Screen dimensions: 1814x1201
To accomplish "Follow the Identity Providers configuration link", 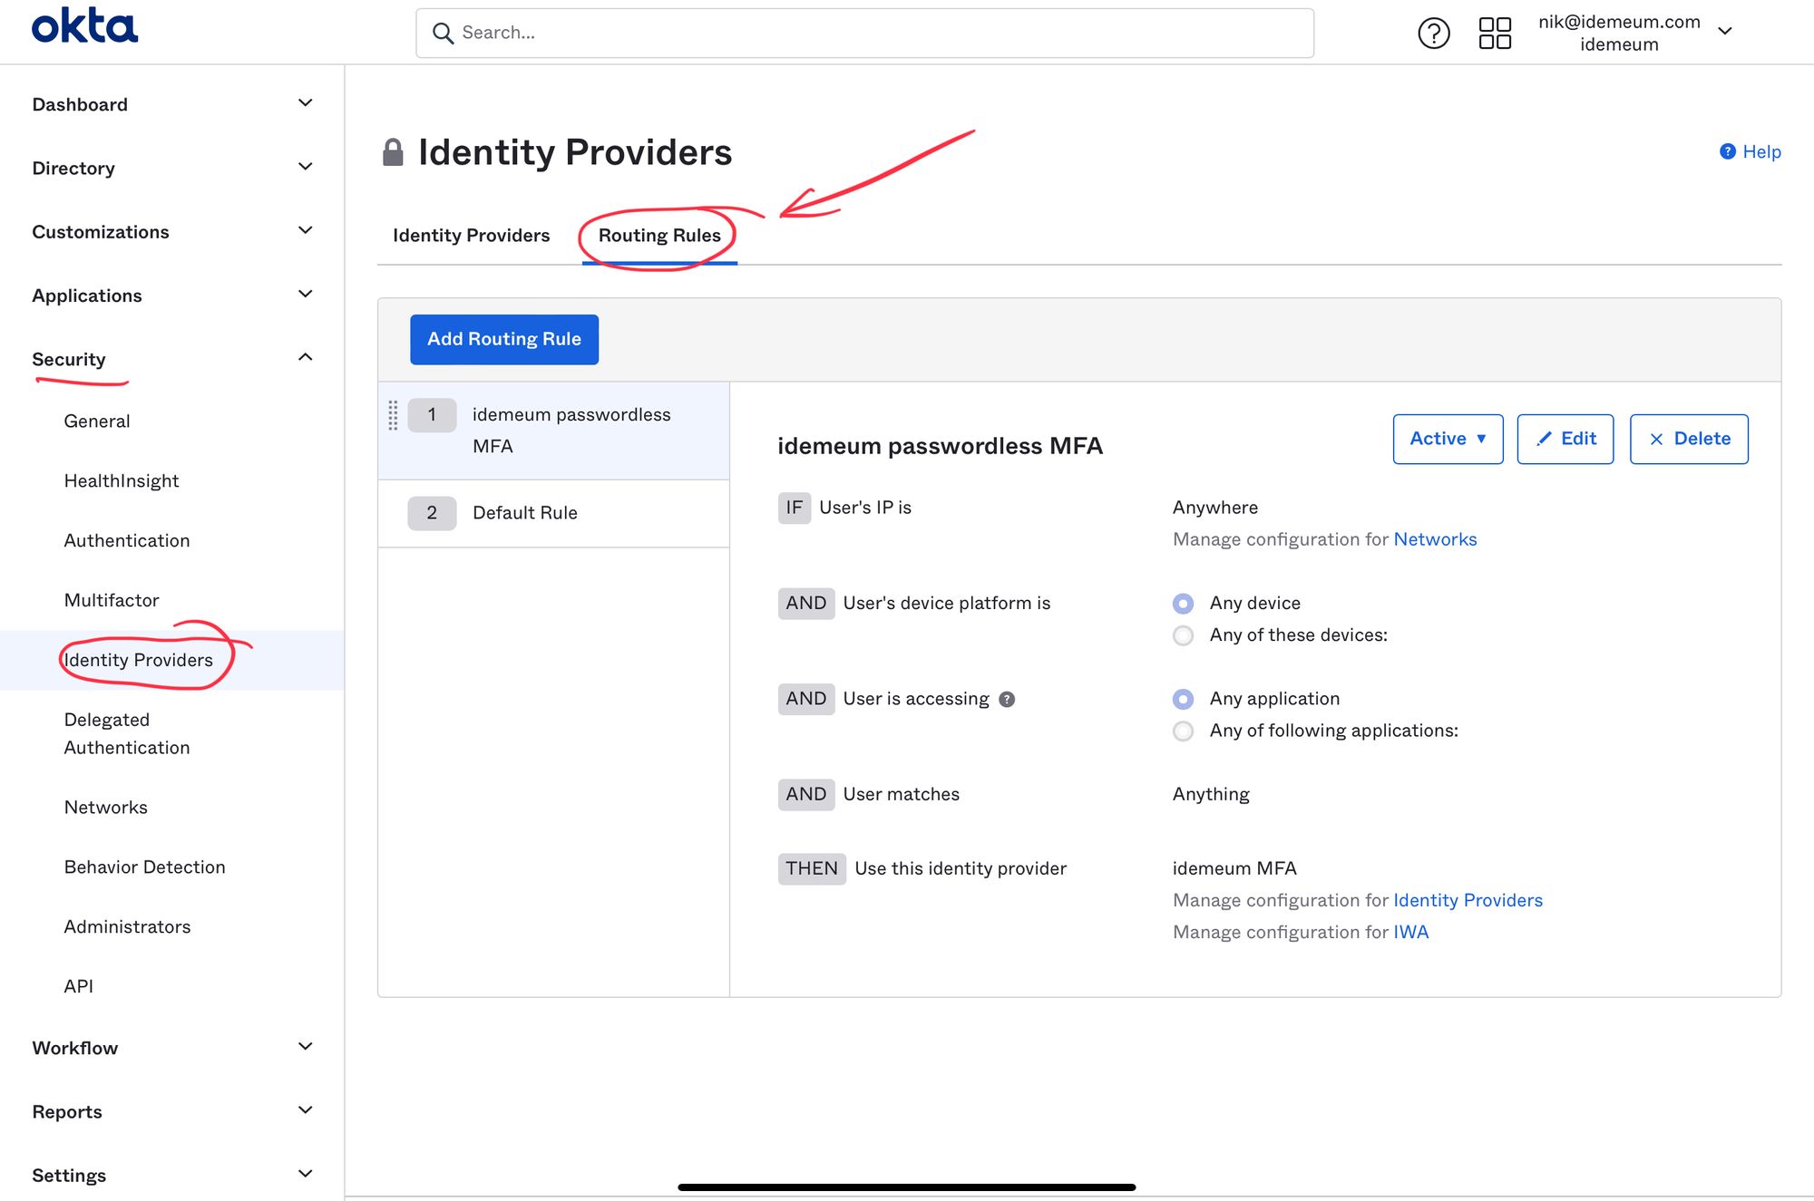I will point(1468,901).
